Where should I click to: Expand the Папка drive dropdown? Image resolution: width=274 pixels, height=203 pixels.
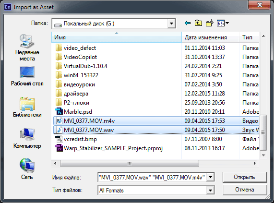pos(171,24)
